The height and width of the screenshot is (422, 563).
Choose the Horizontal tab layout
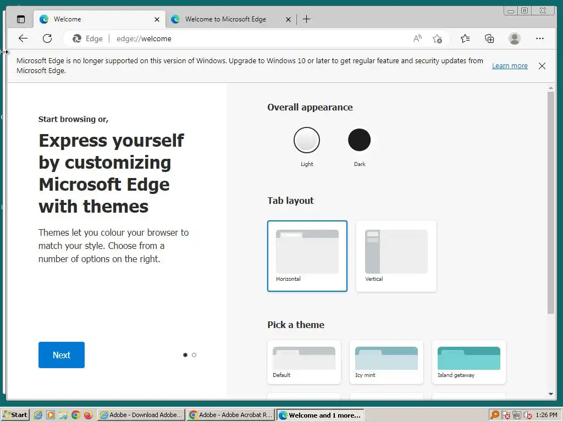click(307, 256)
